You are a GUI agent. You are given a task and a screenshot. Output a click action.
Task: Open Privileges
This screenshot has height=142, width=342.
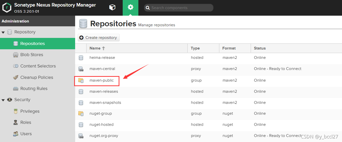(x=30, y=111)
